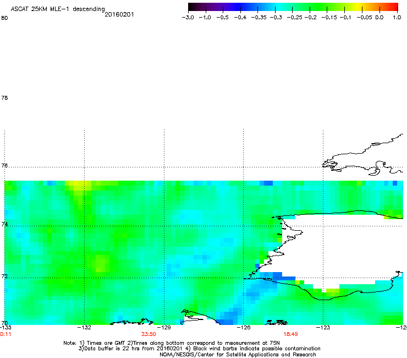
Task: Click the title 'ASCAT 25KM MLE-1 descending'
Action: coord(58,9)
